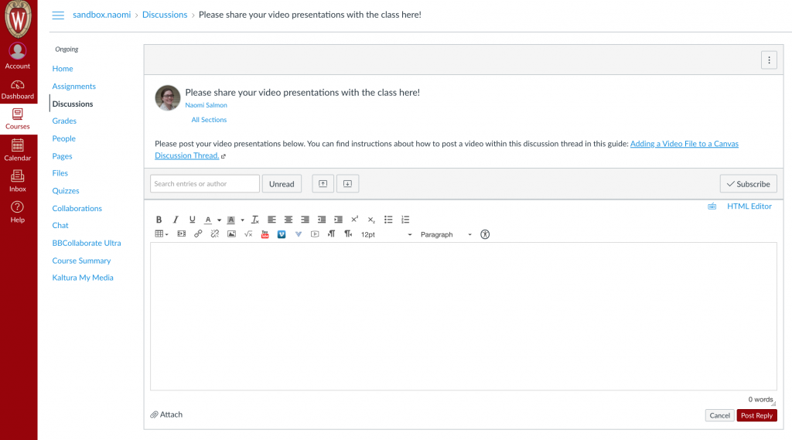Screen dimensions: 792x440
Task: Align text left
Action: 271,220
